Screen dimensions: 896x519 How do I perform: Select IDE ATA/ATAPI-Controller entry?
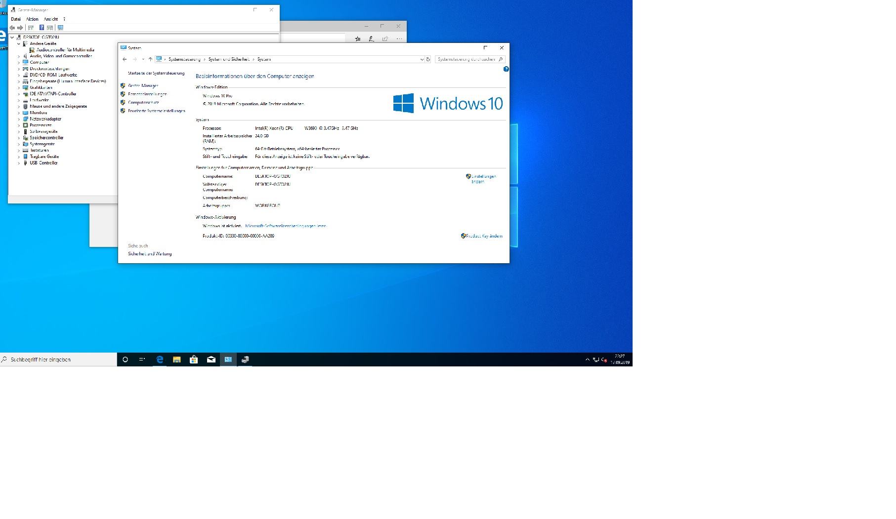[x=53, y=94]
